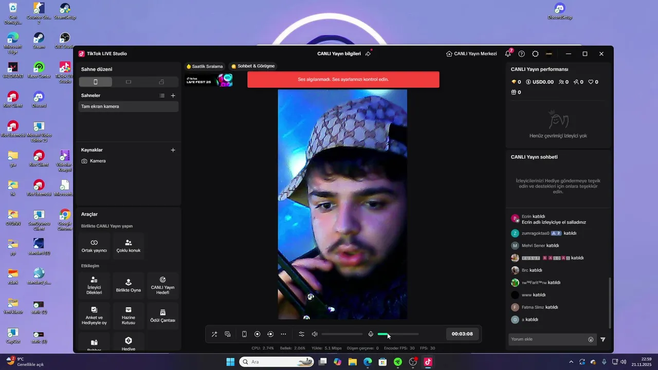This screenshot has height=370, width=658.
Task: Click the stream timer 00:03:08
Action: [462, 334]
